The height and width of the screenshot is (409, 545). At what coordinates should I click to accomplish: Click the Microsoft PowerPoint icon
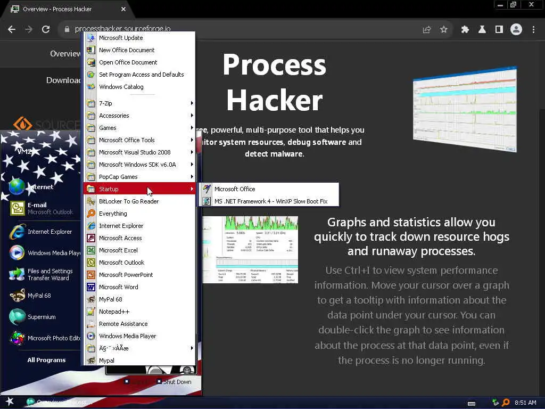[91, 275]
